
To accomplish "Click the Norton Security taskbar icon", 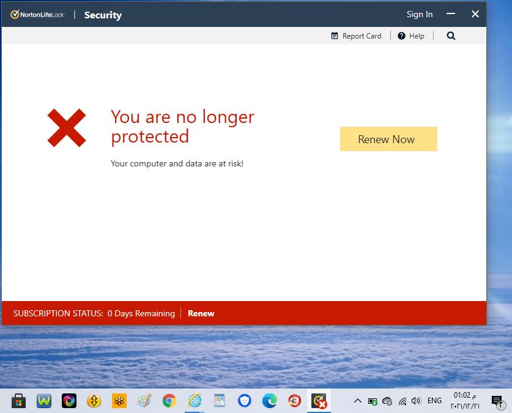I will [x=319, y=401].
